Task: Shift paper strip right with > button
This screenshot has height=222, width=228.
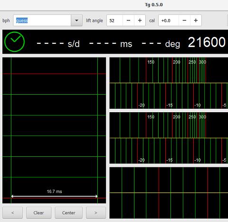Action: point(96,212)
